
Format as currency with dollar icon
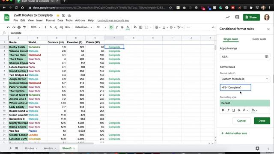[x=45, y=27]
